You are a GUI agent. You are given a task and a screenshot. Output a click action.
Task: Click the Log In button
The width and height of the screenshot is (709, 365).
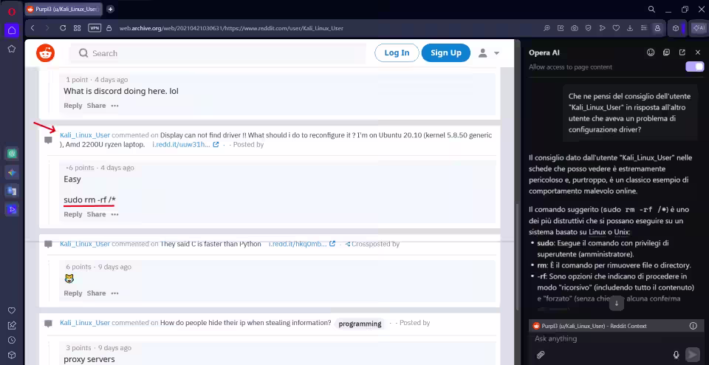pyautogui.click(x=397, y=53)
